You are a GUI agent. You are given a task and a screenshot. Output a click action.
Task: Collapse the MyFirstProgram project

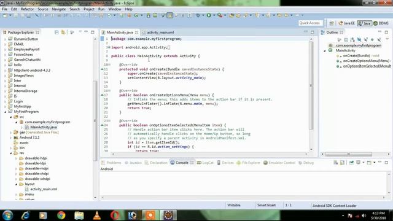point(5,112)
